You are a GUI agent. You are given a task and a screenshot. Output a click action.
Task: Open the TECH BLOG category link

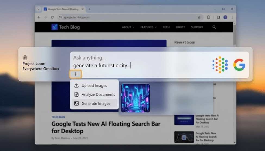point(58,117)
